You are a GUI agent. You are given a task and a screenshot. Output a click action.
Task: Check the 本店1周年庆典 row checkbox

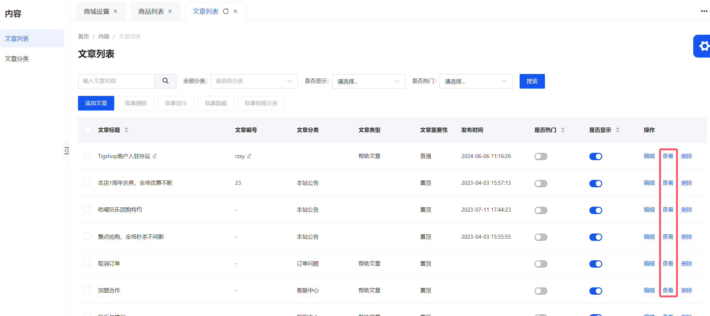coord(87,182)
